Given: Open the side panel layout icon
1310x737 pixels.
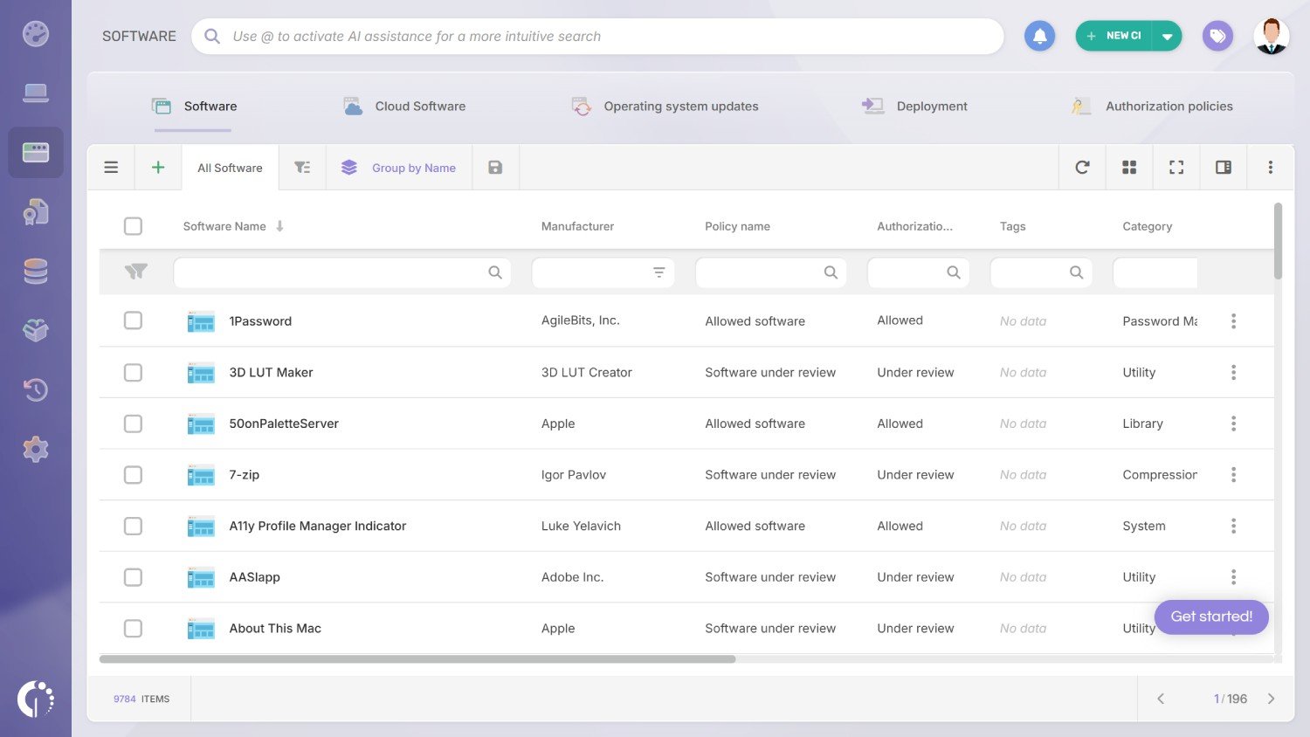Looking at the screenshot, I should click(1223, 166).
